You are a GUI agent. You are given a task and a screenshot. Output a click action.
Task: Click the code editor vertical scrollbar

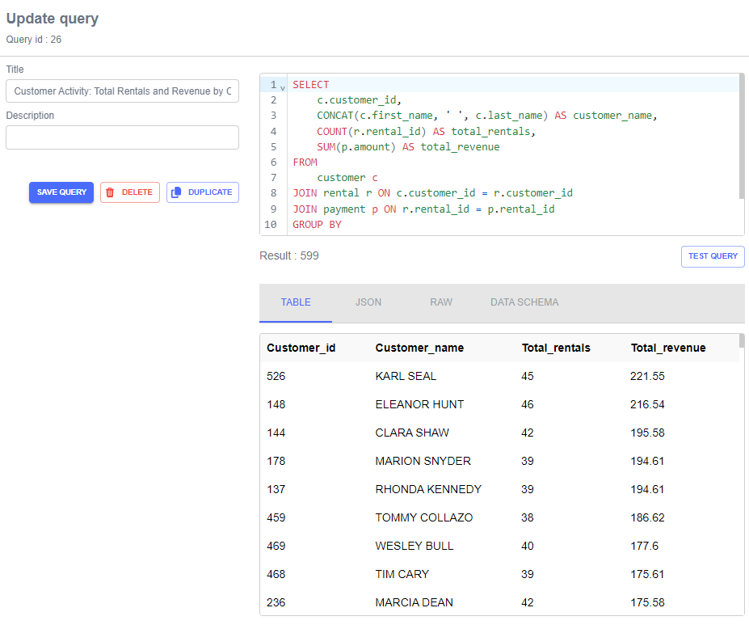click(x=742, y=136)
